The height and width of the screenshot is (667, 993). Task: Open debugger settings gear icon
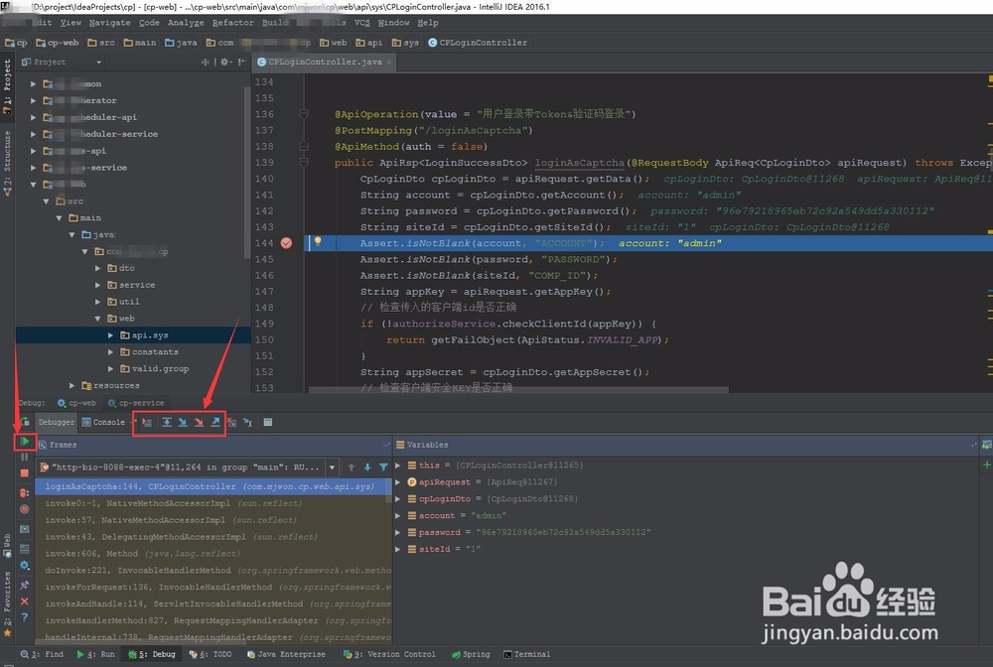25,565
